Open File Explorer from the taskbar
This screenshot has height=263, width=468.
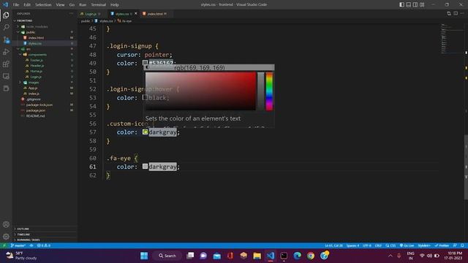point(257,256)
